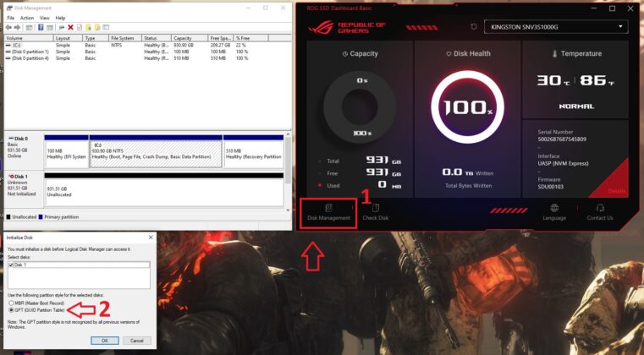Minimize the ROG SSD Dashboard window
This screenshot has width=644, height=355.
coord(594,8)
